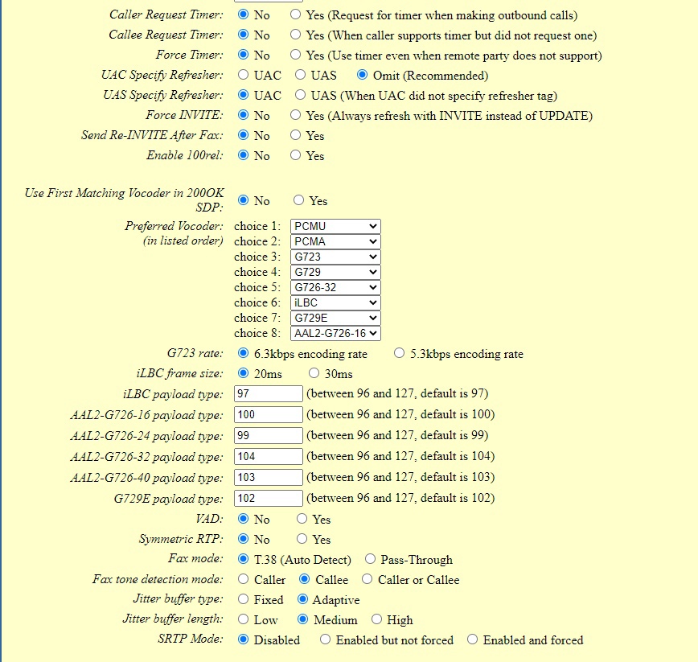Click the AAL2-G726-16 payload type field
The image size is (698, 662).
pos(269,414)
